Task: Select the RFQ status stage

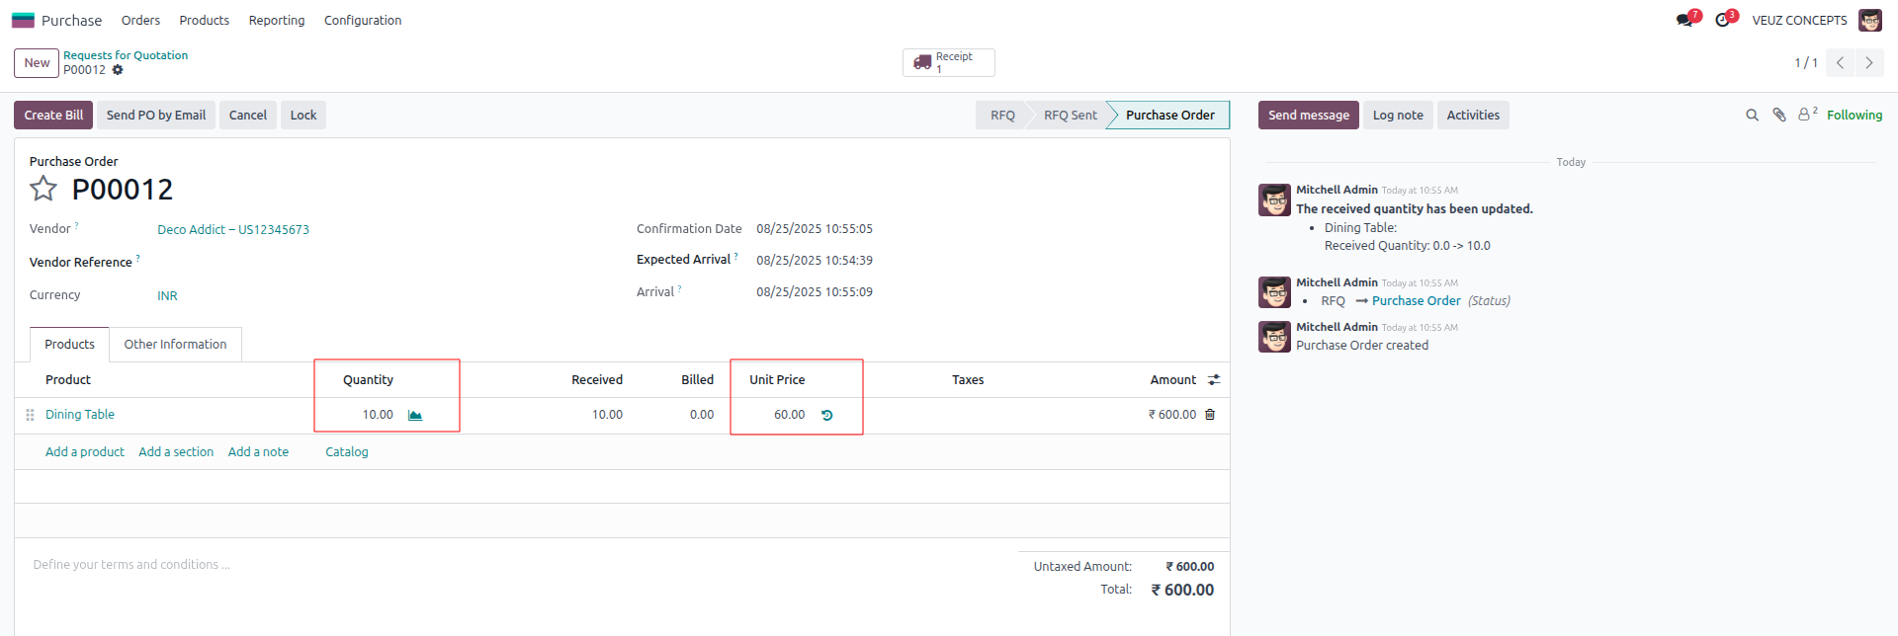Action: click(1002, 116)
